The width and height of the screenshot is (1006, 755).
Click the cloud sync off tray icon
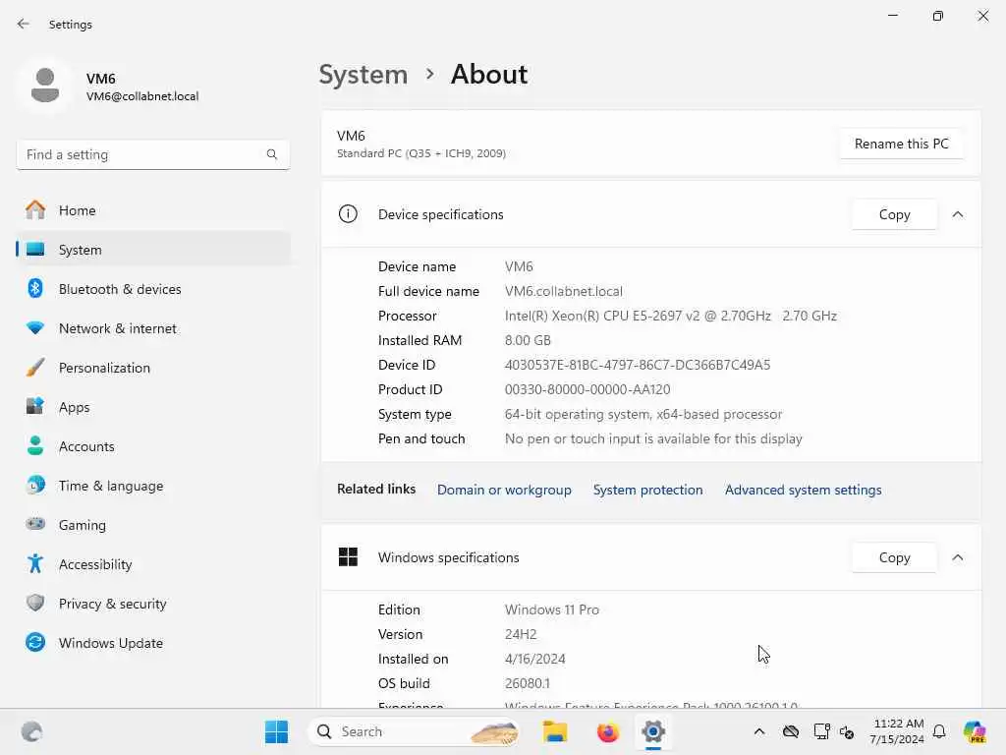[791, 731]
